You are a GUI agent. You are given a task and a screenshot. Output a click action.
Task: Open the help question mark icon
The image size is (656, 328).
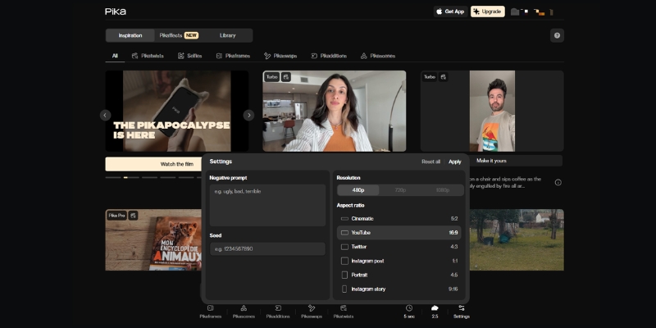557,35
